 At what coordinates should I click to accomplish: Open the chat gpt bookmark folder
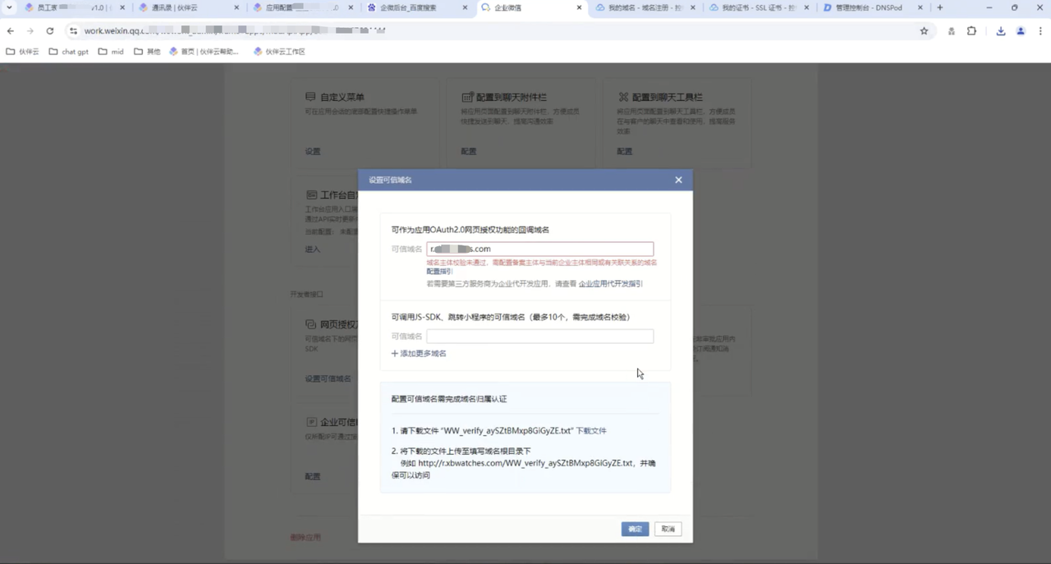[x=69, y=52]
